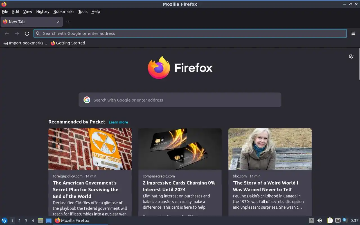This screenshot has height=225, width=360.
Task: Click magnifier icon in address bar
Action: [x=38, y=33]
